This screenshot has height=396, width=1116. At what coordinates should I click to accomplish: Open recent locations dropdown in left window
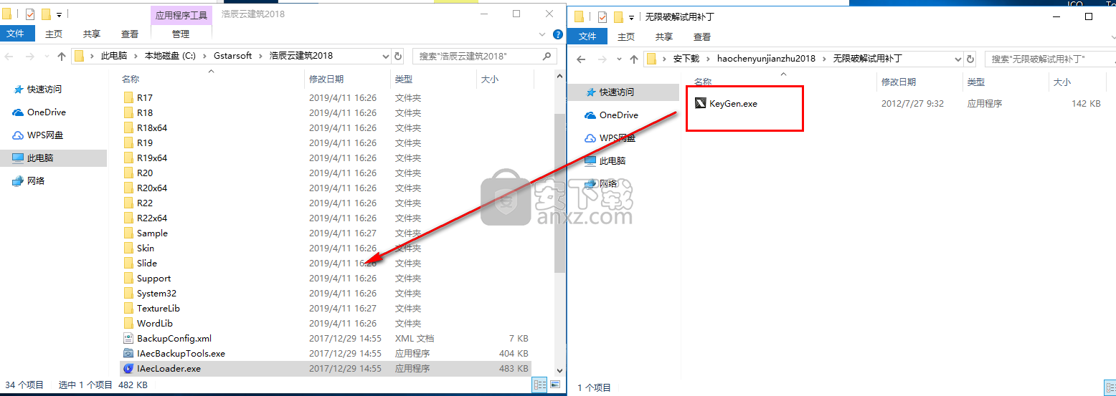[48, 56]
